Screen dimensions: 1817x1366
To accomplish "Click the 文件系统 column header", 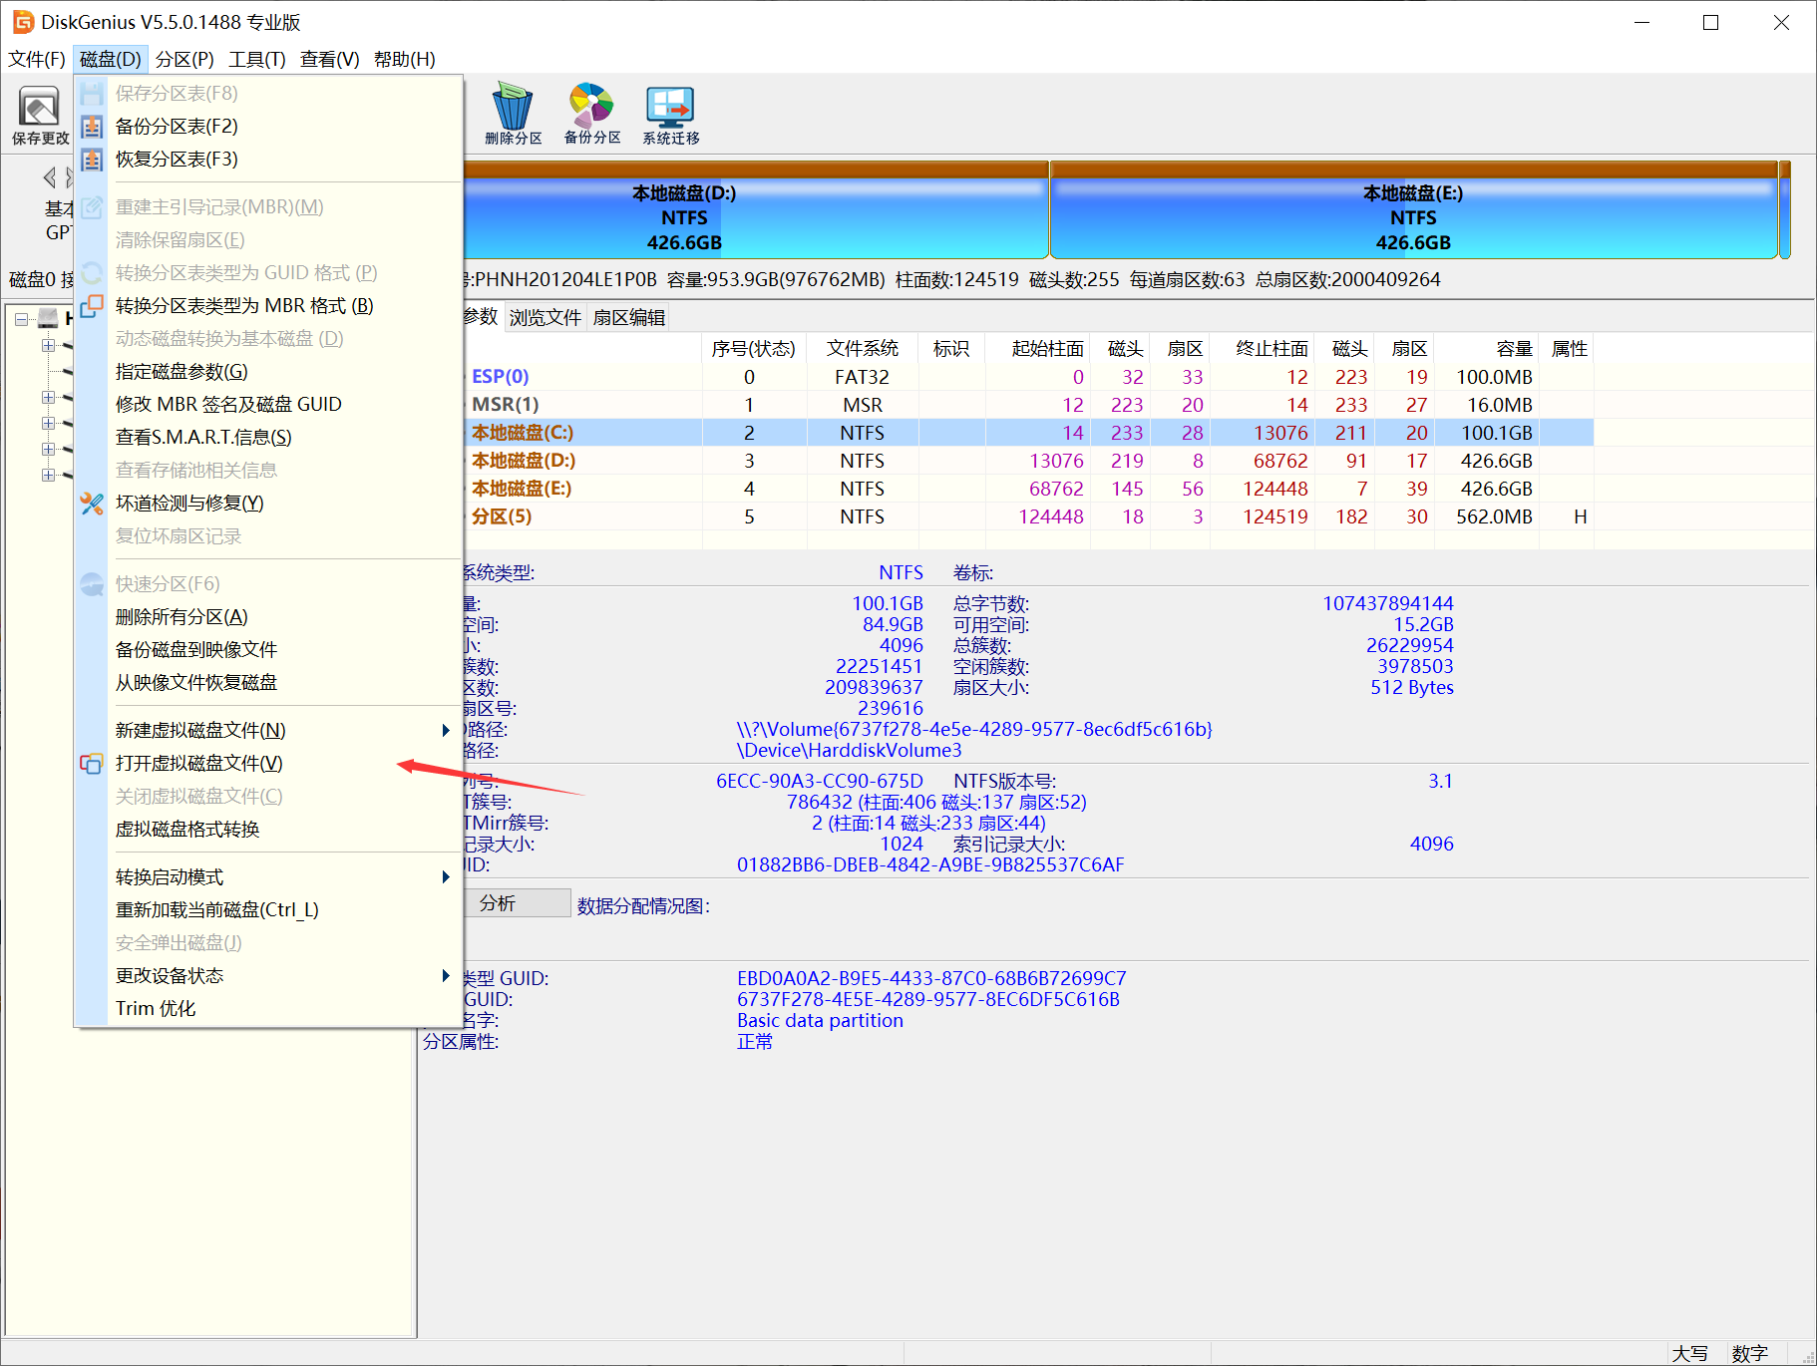I will (863, 348).
